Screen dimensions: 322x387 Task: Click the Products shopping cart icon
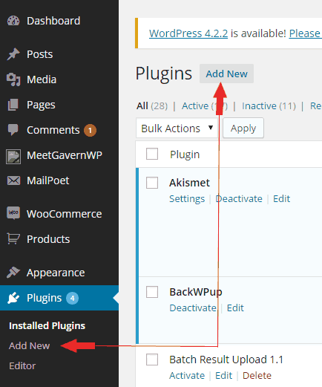(x=13, y=238)
